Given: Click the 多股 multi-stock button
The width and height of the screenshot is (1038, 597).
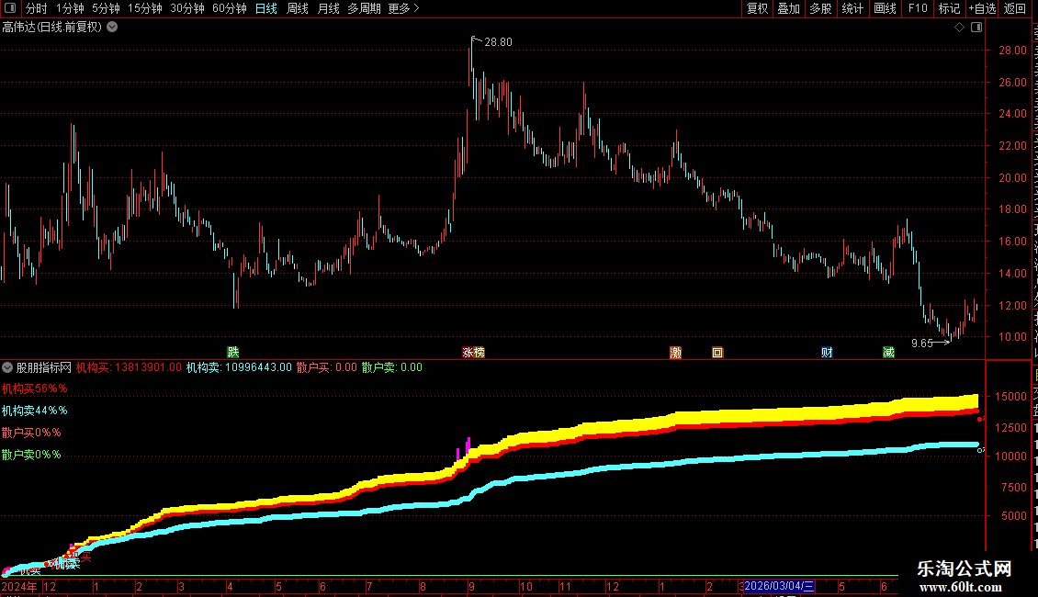Looking at the screenshot, I should (x=820, y=8).
